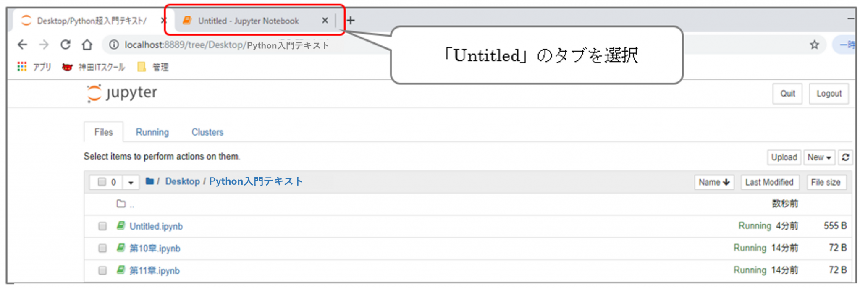The image size is (860, 288).
Task: Expand the select-all dropdown arrow
Action: (131, 182)
